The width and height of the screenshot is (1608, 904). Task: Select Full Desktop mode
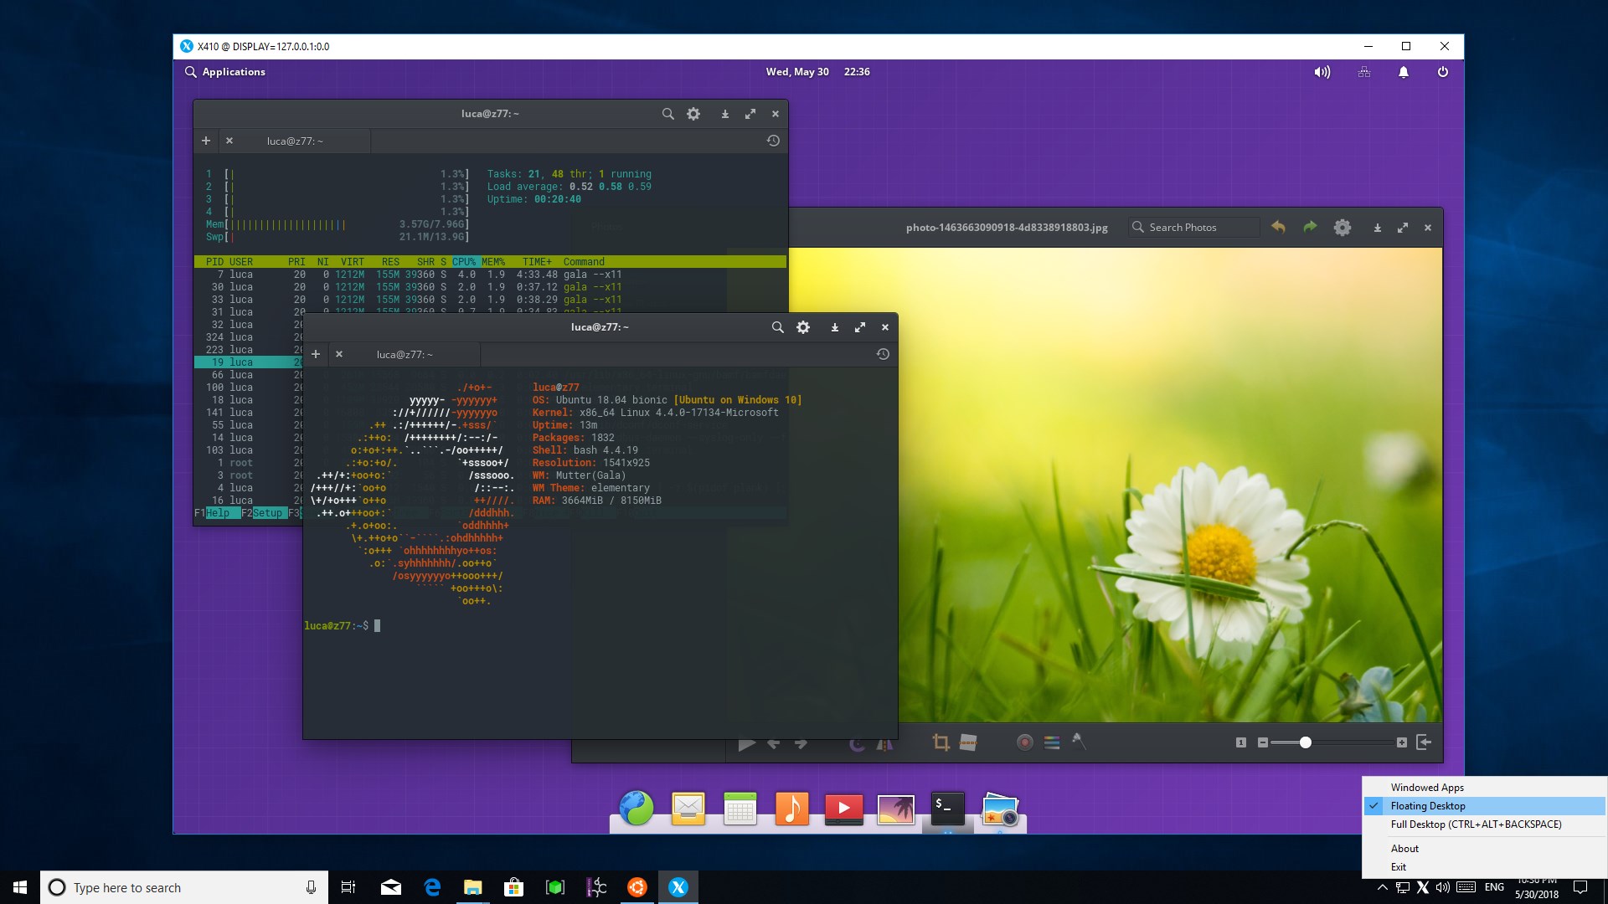[1474, 824]
